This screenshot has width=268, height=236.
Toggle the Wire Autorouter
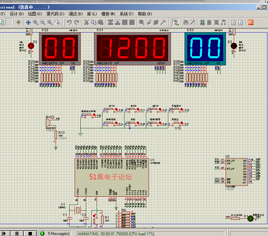click(175, 22)
